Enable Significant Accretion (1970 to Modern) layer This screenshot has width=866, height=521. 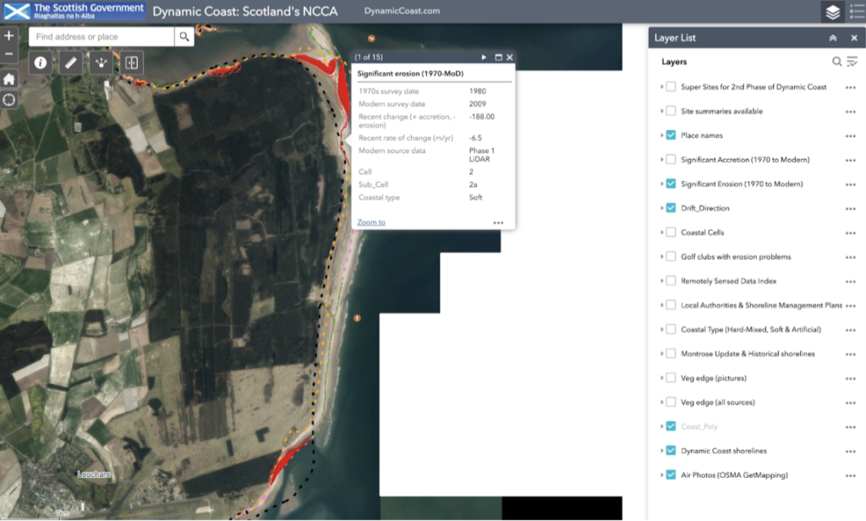[671, 160]
